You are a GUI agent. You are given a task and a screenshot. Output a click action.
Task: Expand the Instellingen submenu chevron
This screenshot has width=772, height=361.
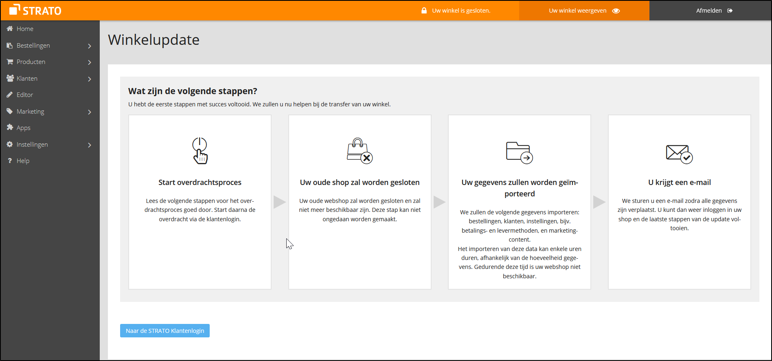pyautogui.click(x=90, y=145)
